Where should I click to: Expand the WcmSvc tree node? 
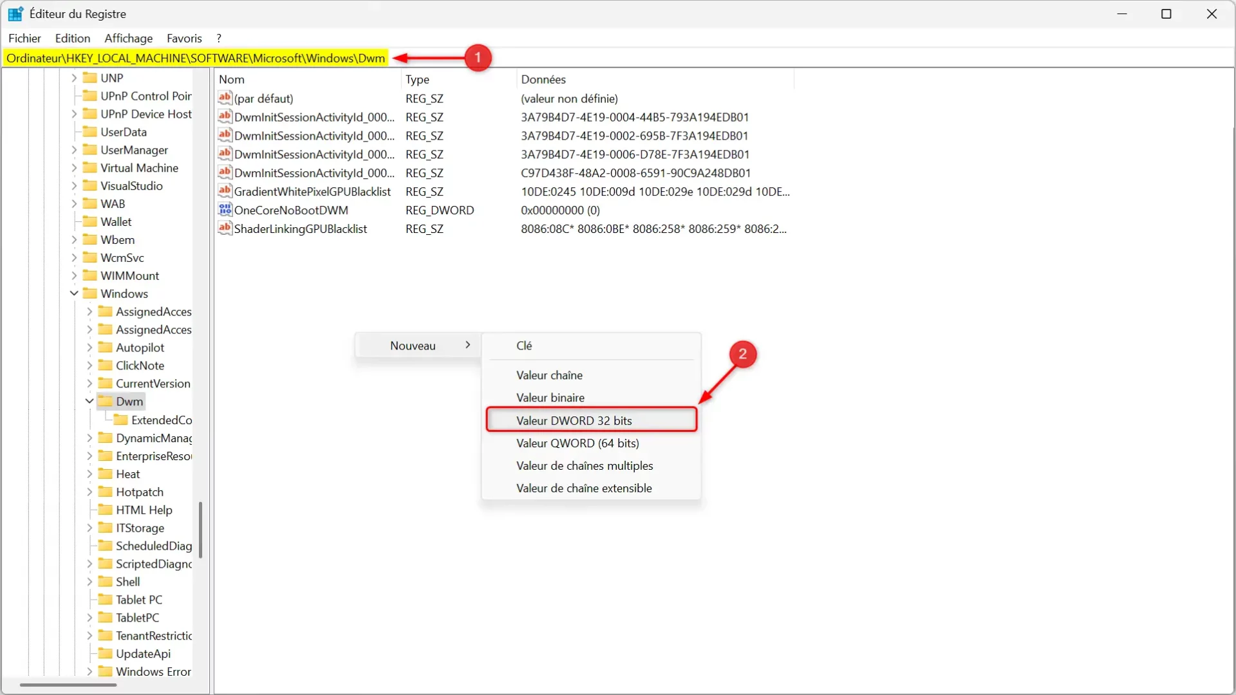(74, 257)
